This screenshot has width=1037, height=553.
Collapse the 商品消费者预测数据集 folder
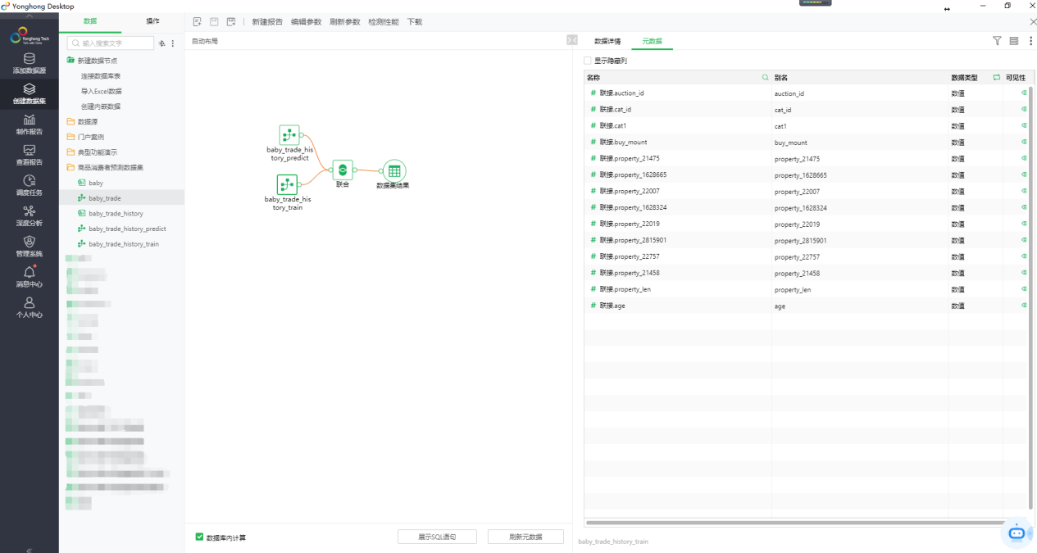(70, 167)
